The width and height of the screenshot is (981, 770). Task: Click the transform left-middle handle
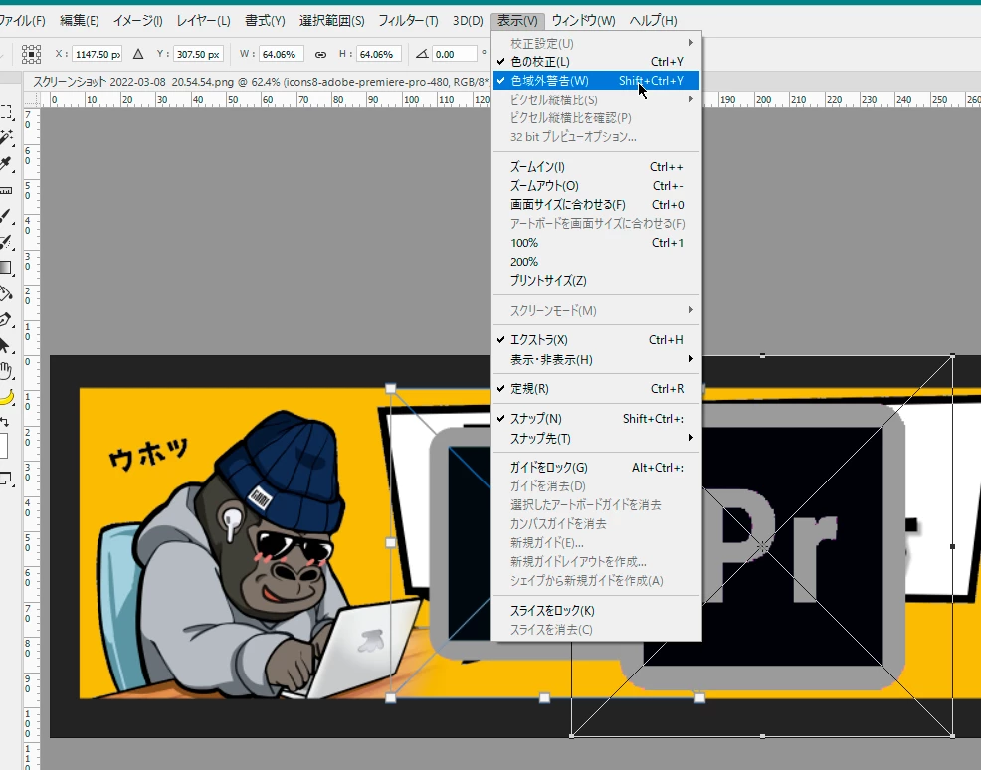(390, 543)
